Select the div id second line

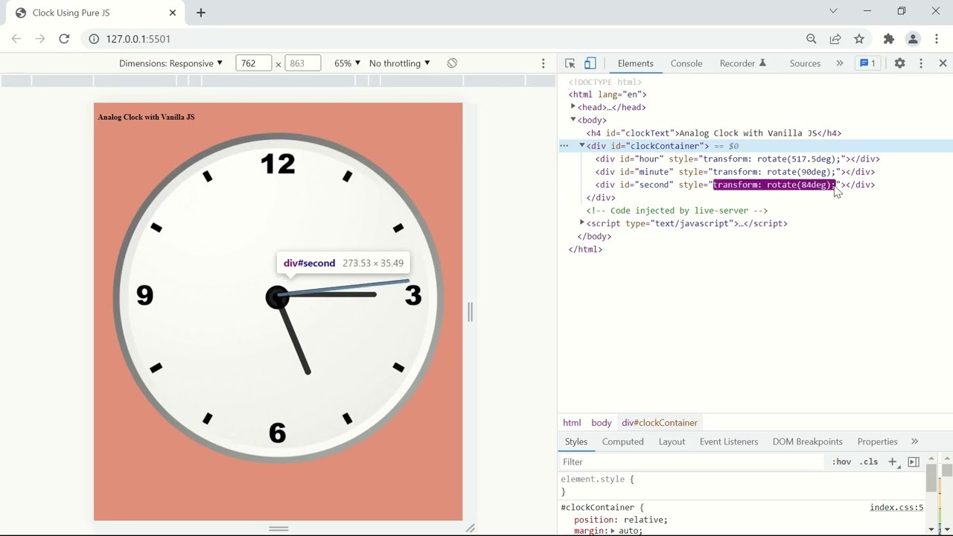(x=735, y=185)
